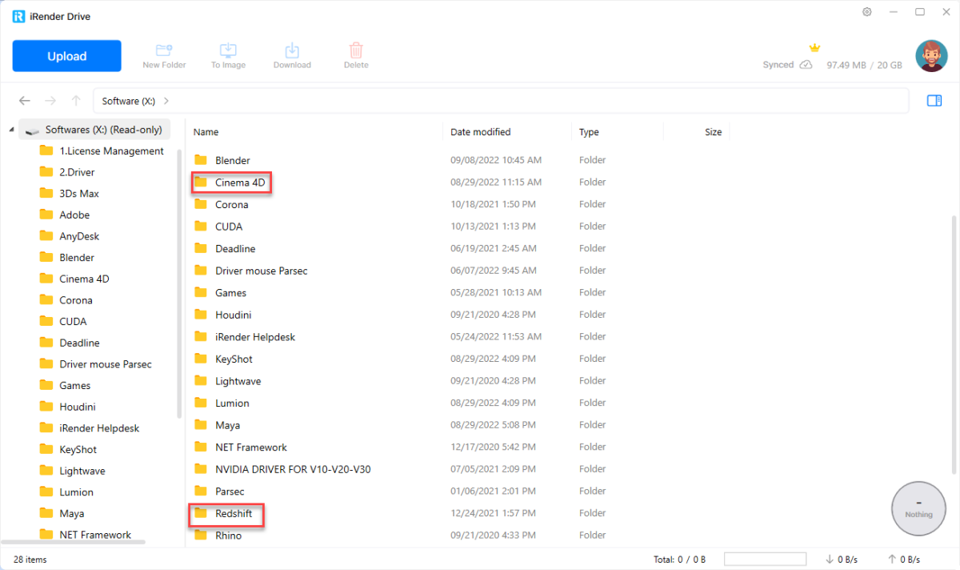Viewport: 960px width, 570px height.
Task: Open the user avatar profile
Action: 931,56
